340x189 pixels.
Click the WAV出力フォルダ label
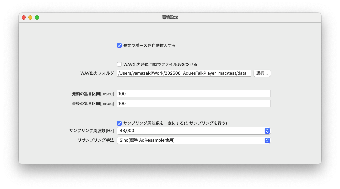coord(97,73)
